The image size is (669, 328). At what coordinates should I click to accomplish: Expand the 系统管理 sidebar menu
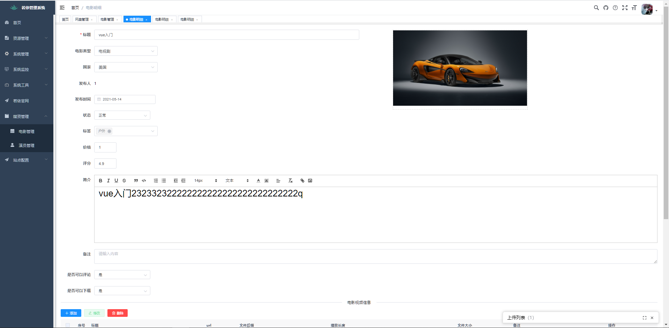coord(27,54)
